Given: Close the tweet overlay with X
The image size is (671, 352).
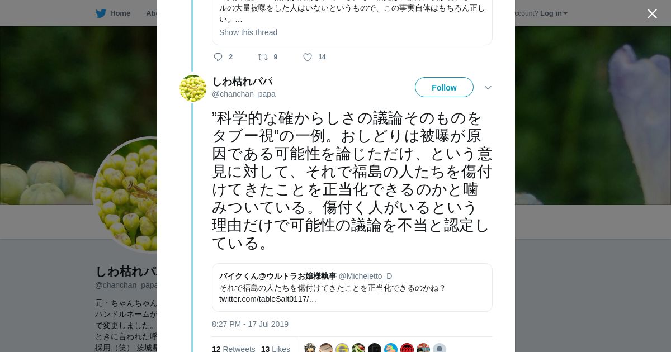Looking at the screenshot, I should (652, 14).
